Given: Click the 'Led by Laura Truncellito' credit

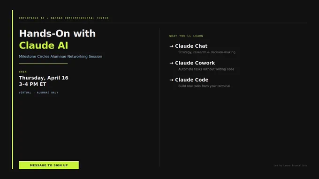Looking at the screenshot, I should point(290,165).
